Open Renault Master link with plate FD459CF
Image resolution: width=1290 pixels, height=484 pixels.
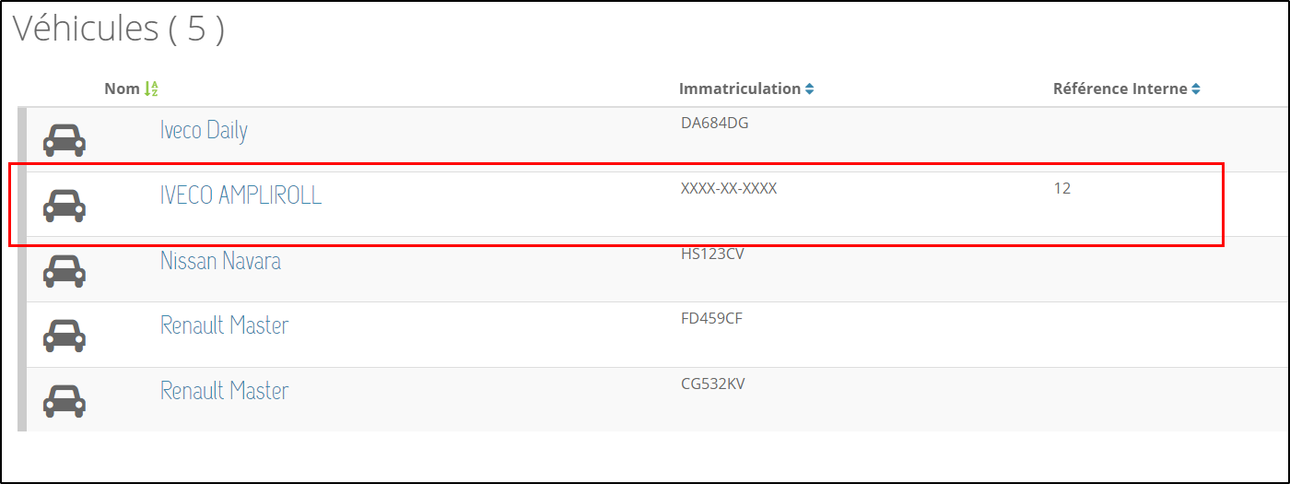point(225,325)
